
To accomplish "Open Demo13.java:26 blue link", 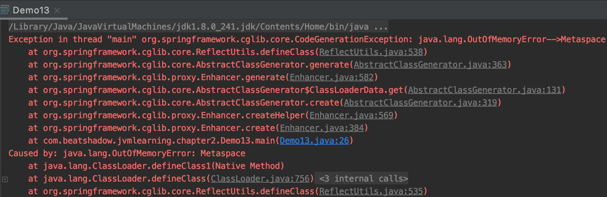I will coord(314,141).
